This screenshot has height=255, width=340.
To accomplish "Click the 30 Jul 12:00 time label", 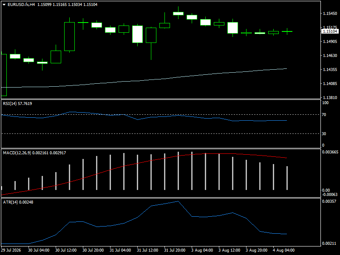I will pyautogui.click(x=66, y=250).
